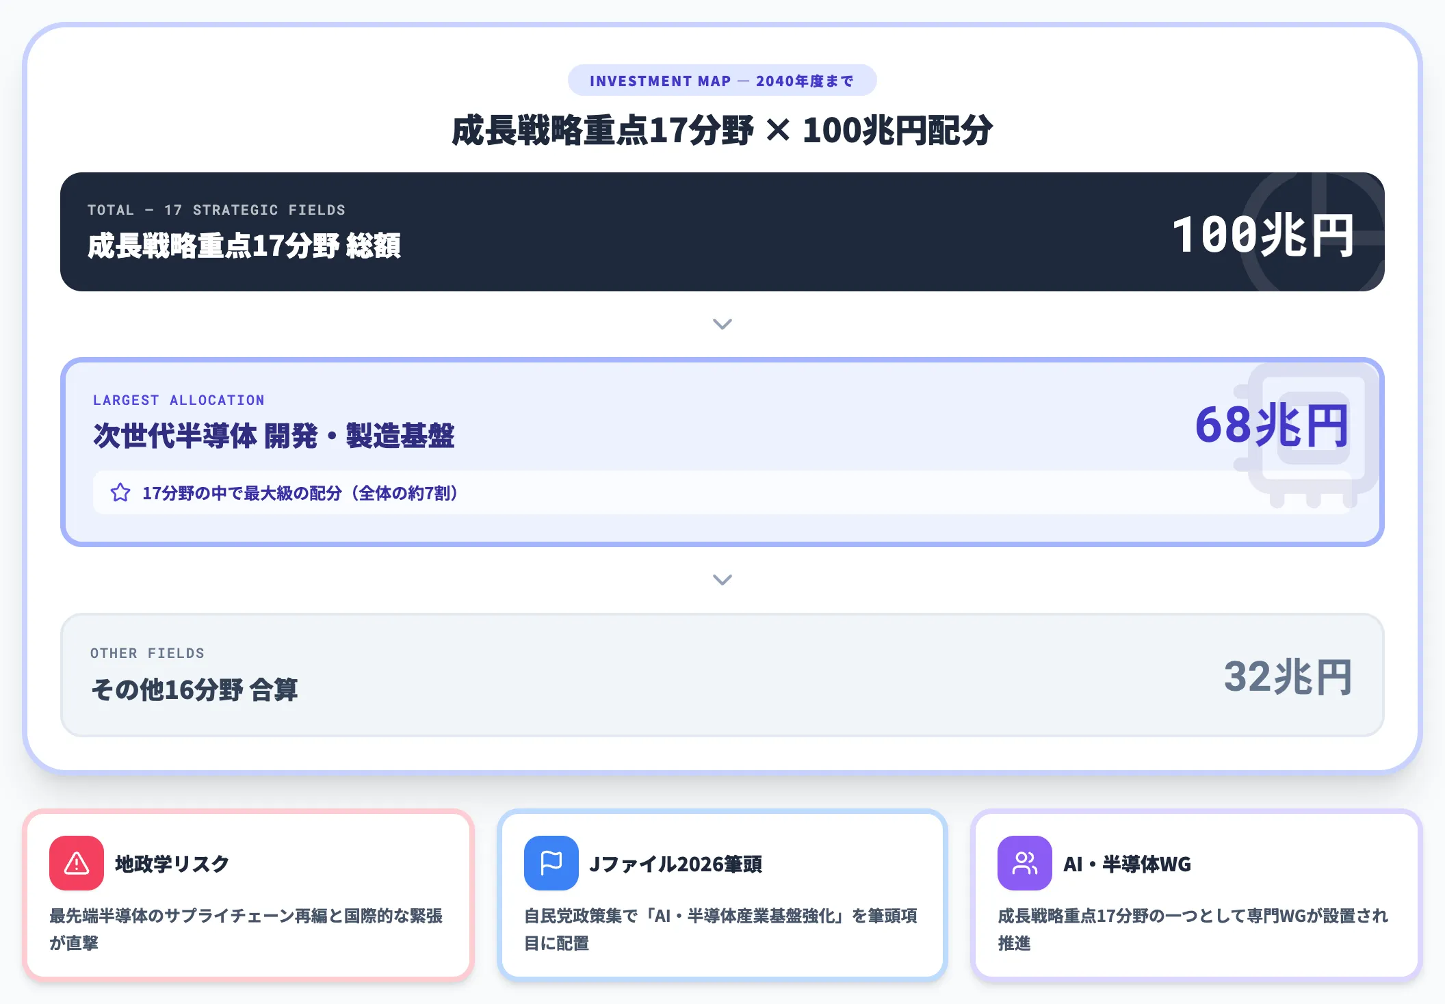This screenshot has width=1445, height=1004.
Task: Click the purple users group icon
Action: 1025,863
